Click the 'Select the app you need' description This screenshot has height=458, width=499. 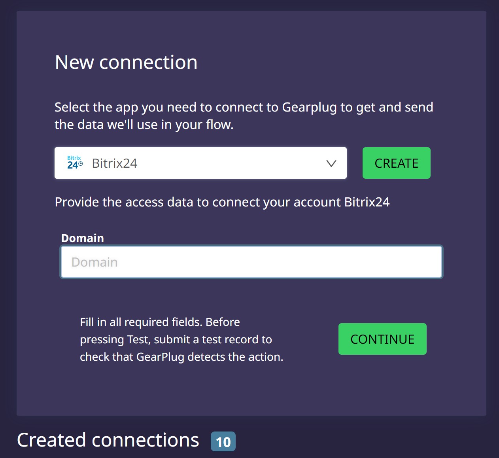[244, 115]
